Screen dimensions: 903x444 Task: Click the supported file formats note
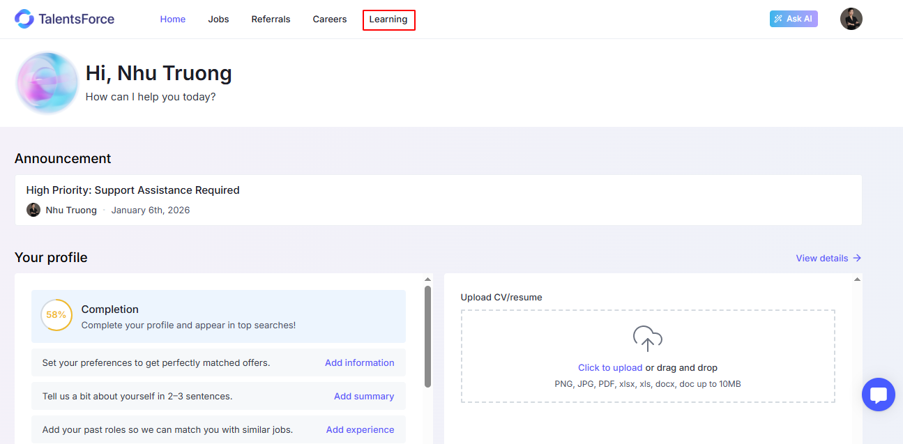point(648,383)
